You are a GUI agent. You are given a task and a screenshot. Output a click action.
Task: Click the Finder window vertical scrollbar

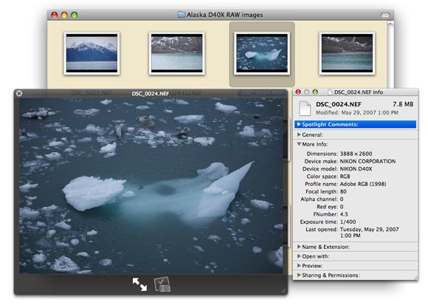390,55
